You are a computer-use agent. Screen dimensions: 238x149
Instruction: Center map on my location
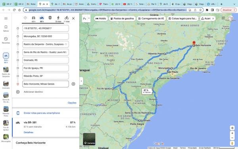(232, 128)
